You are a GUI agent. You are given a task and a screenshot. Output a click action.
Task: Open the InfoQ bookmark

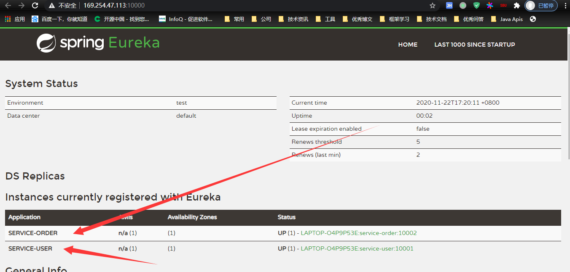(x=186, y=19)
